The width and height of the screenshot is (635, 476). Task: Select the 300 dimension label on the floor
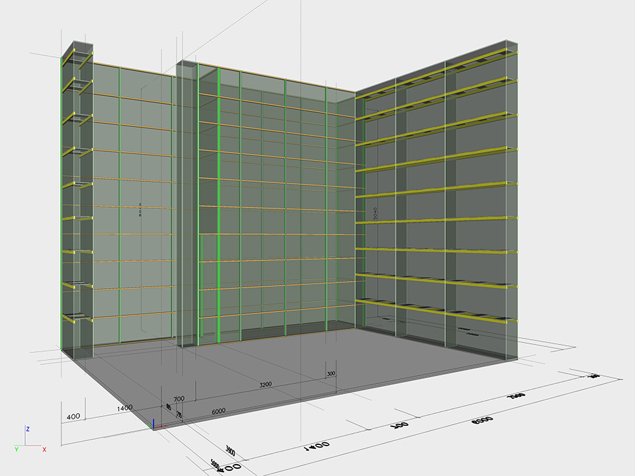click(x=331, y=374)
